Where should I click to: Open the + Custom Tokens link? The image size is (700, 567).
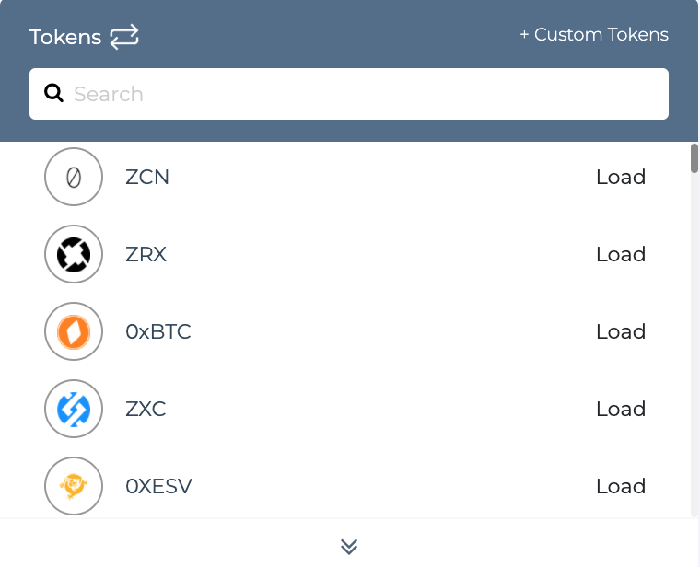click(x=594, y=34)
